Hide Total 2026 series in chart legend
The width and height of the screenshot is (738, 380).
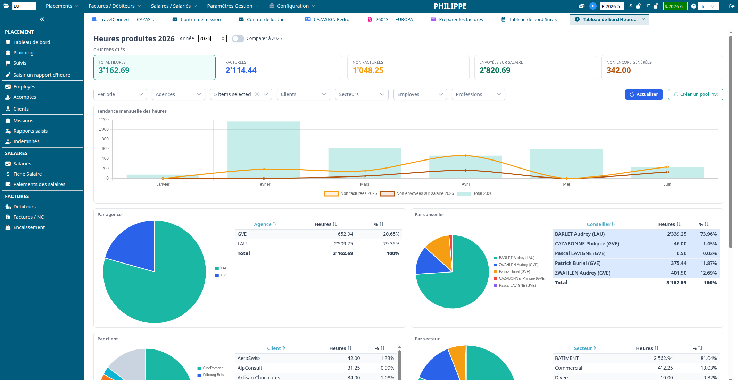pos(475,193)
